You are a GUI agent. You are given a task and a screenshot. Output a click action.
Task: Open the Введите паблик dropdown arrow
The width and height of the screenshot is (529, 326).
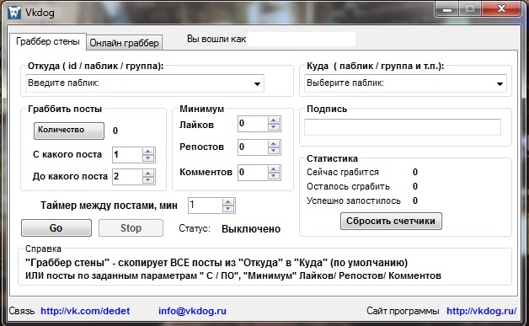pyautogui.click(x=257, y=83)
